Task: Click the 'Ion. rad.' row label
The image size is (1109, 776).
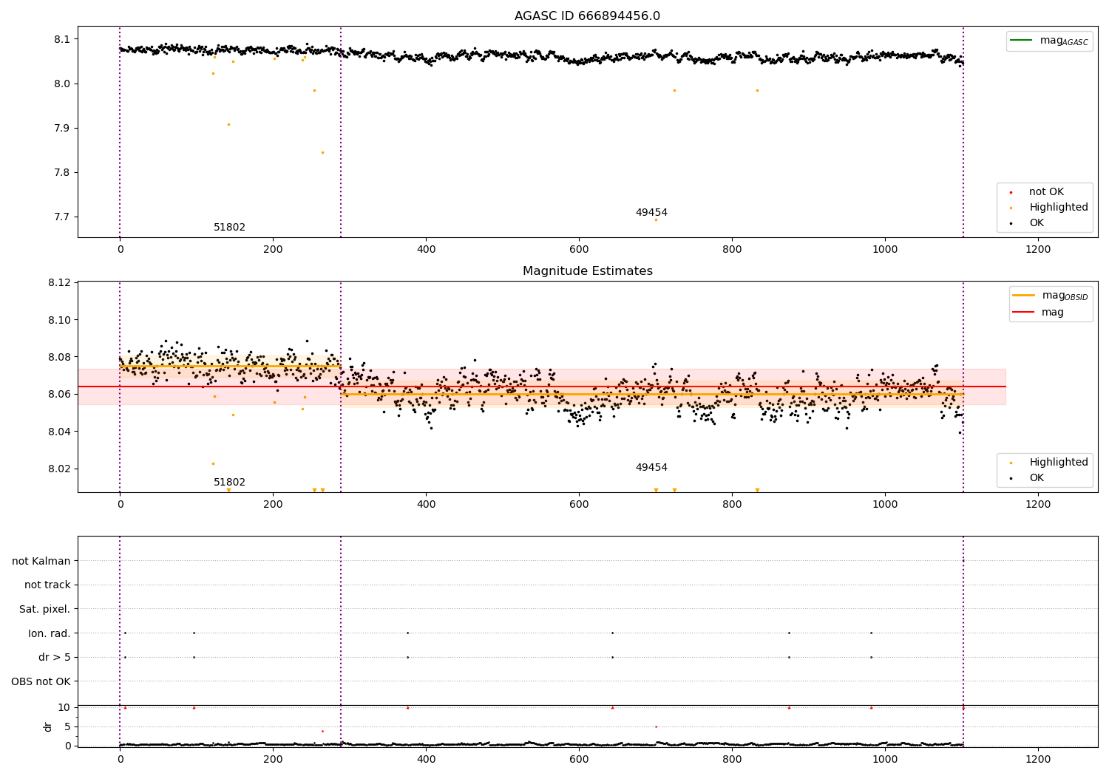Action: (x=50, y=634)
